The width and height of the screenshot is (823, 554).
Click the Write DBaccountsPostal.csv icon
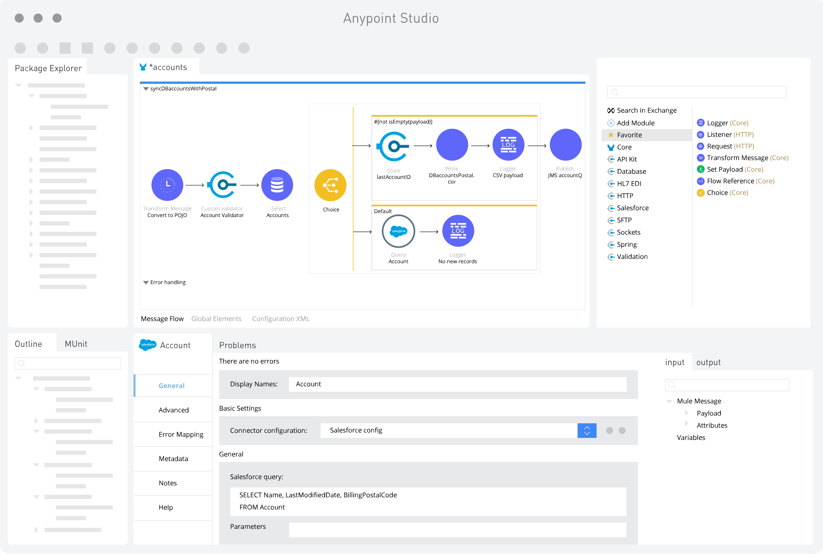pos(452,144)
